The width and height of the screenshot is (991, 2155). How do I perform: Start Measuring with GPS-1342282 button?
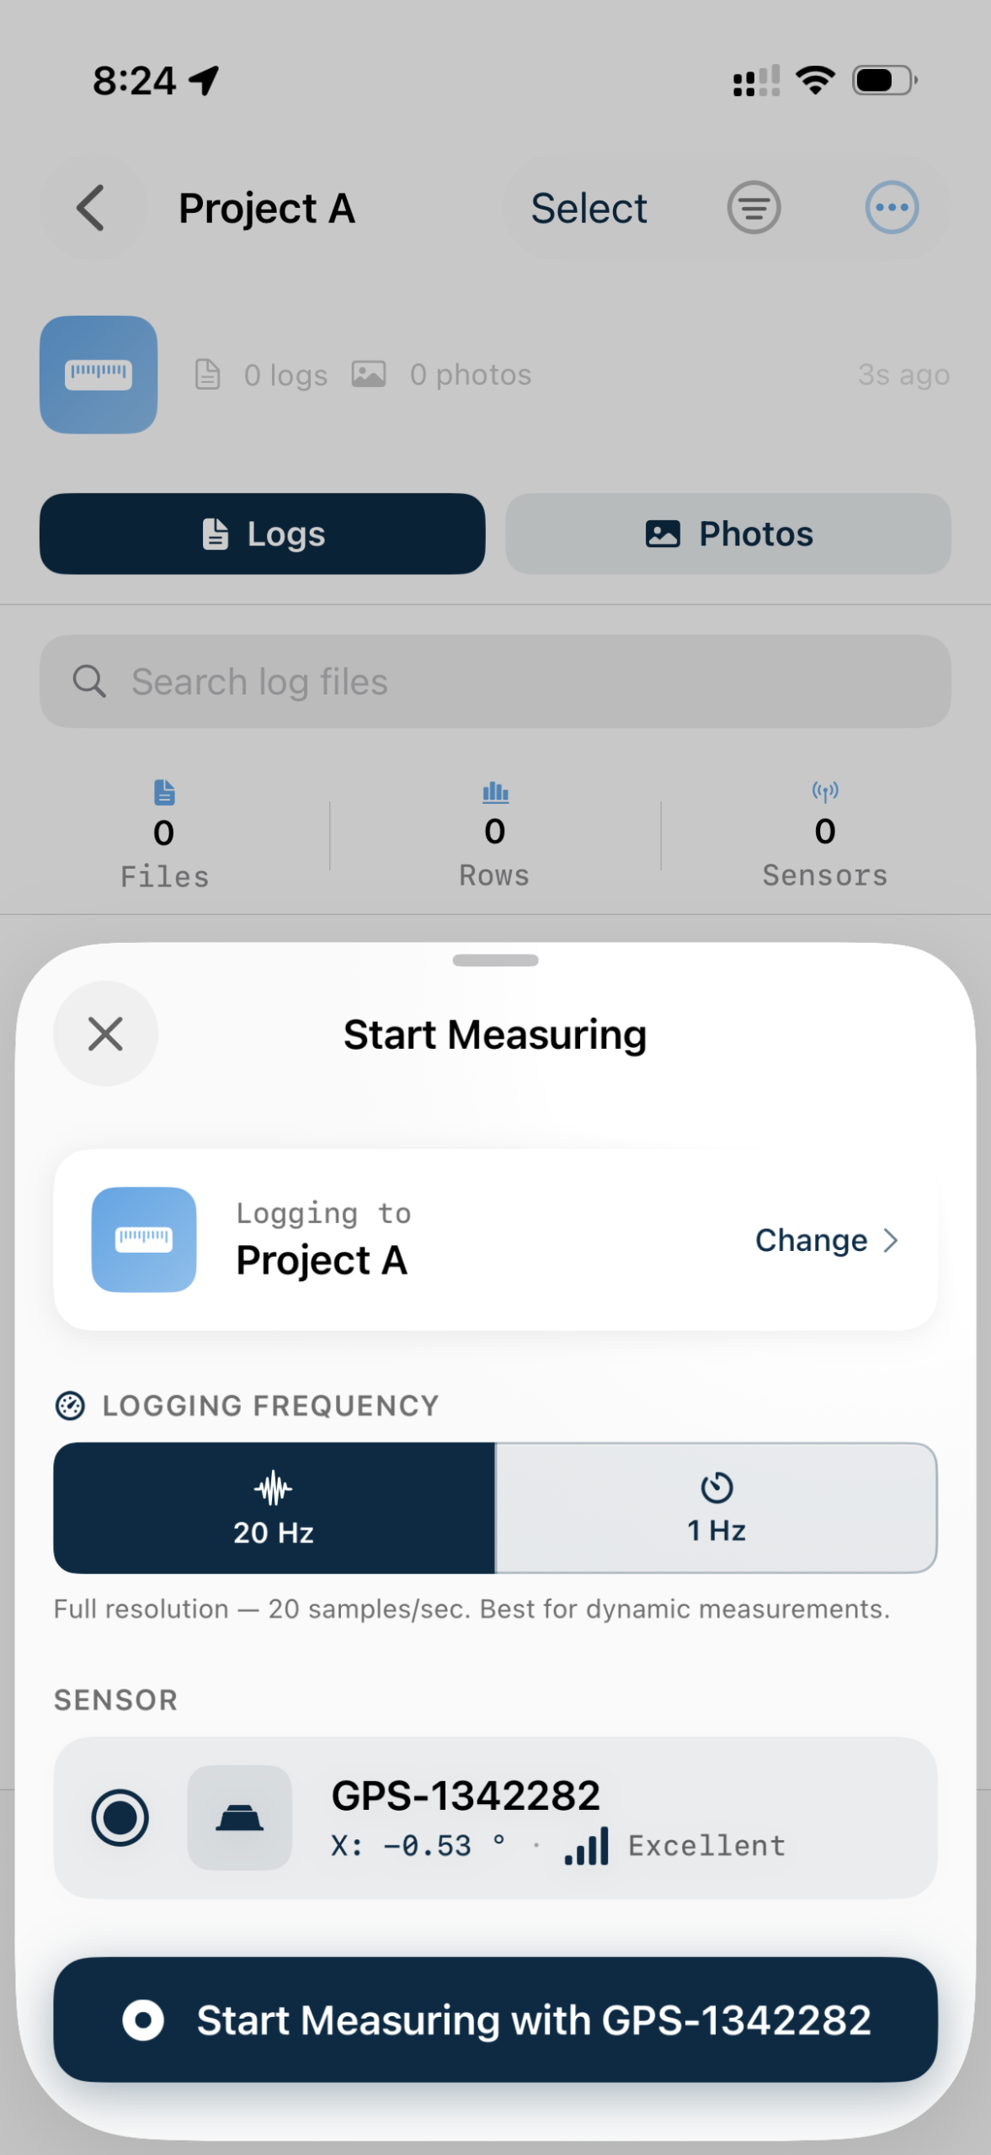click(x=495, y=2019)
